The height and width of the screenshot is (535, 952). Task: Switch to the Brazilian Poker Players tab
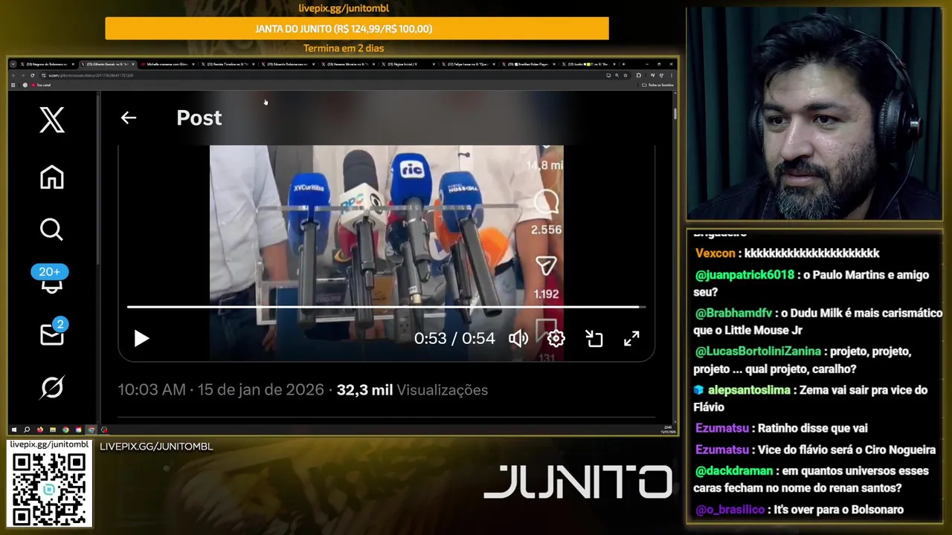coord(527,65)
